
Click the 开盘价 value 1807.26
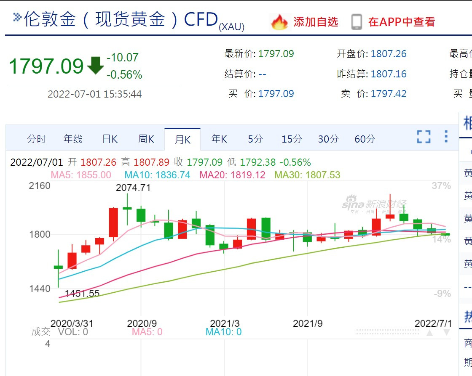389,54
